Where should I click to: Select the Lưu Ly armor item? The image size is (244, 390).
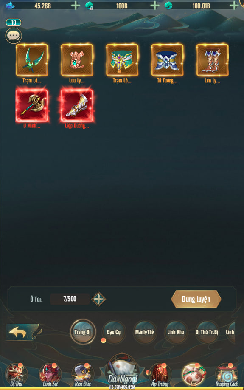coord(77,60)
